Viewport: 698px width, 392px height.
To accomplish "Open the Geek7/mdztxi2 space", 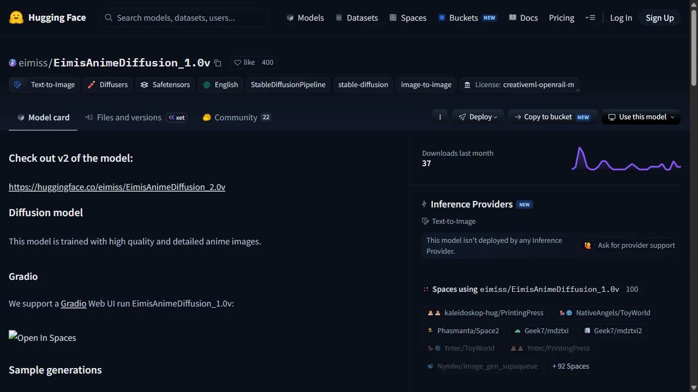I will tap(612, 330).
